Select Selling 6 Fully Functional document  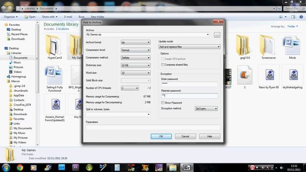click(55, 79)
